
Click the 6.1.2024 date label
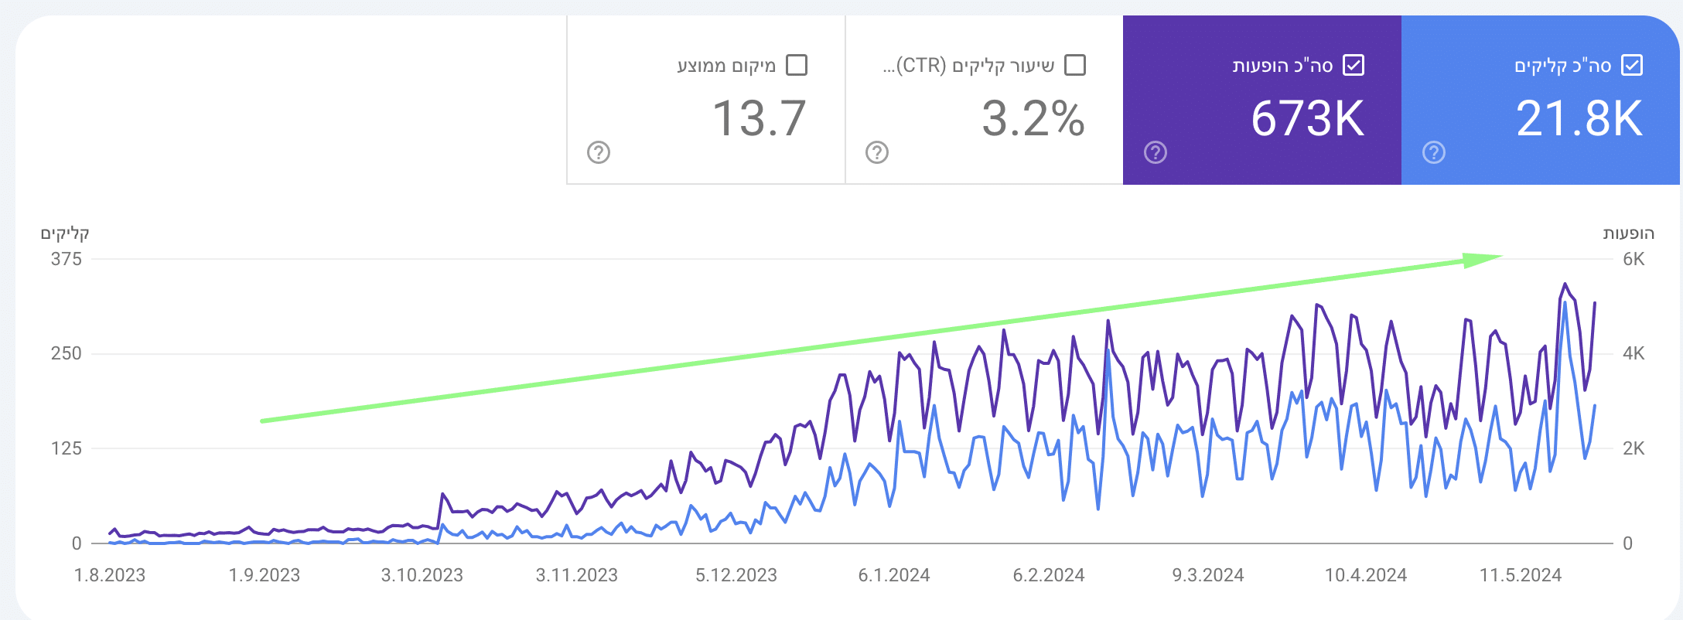pos(894,575)
